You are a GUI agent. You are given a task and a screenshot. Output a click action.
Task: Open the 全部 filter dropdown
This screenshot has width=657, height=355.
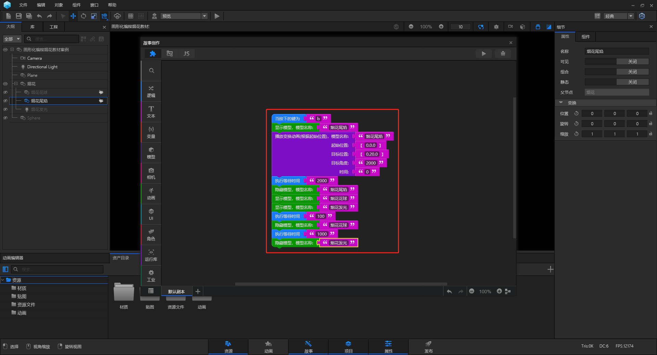point(12,39)
